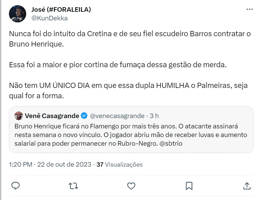Click the paragraph starting "Não tem UM ÚNICO DIA"

pos(128,91)
